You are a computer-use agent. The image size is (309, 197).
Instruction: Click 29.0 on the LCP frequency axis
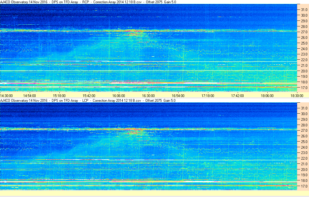click(304, 119)
